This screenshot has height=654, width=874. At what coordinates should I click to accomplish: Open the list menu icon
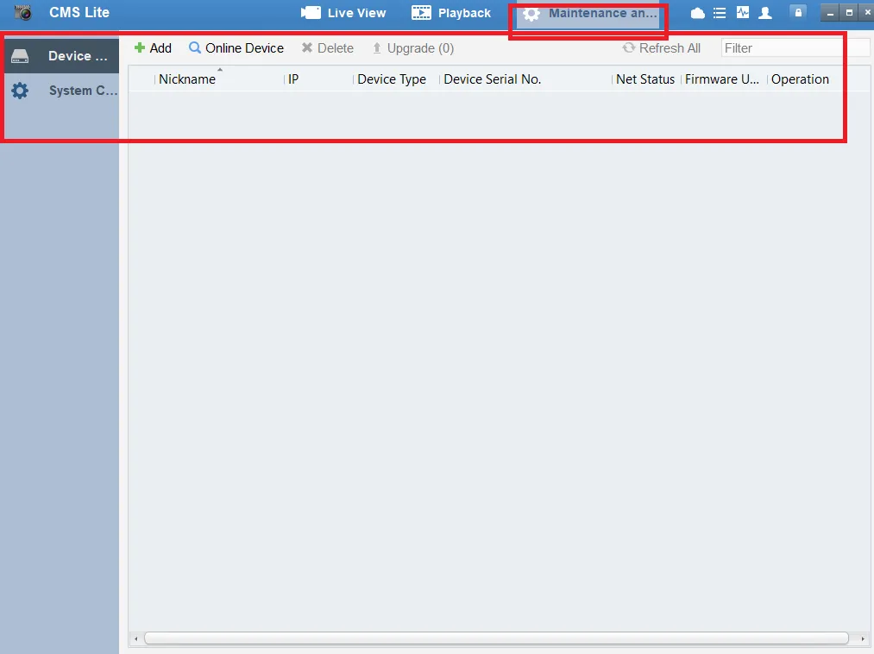pyautogui.click(x=720, y=13)
